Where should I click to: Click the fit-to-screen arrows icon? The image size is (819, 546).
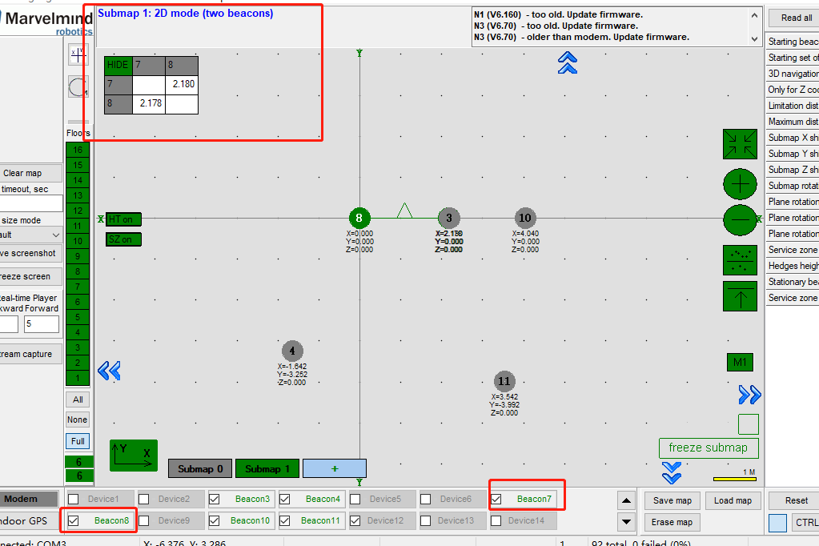(740, 144)
